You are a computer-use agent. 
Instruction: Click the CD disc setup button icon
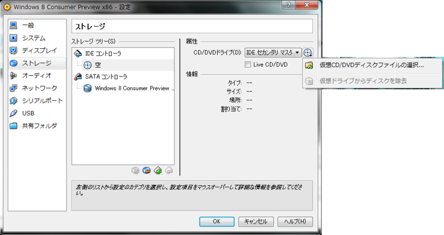(x=308, y=53)
